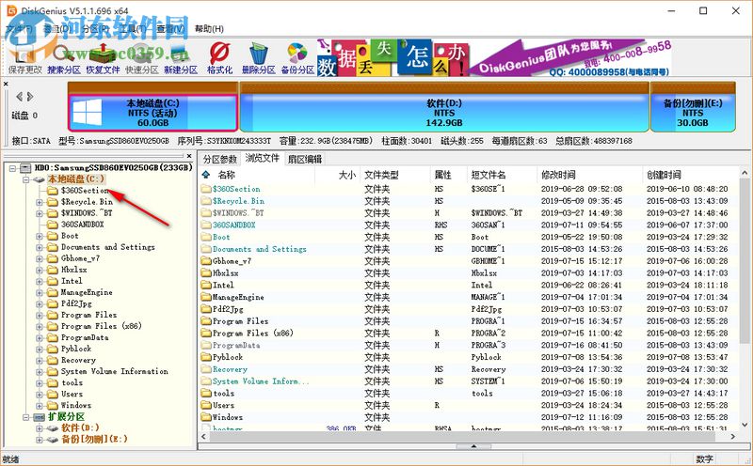This screenshot has width=753, height=466.
Task: Click the file list horizontal scrollbar right arrow
Action: pyautogui.click(x=733, y=436)
